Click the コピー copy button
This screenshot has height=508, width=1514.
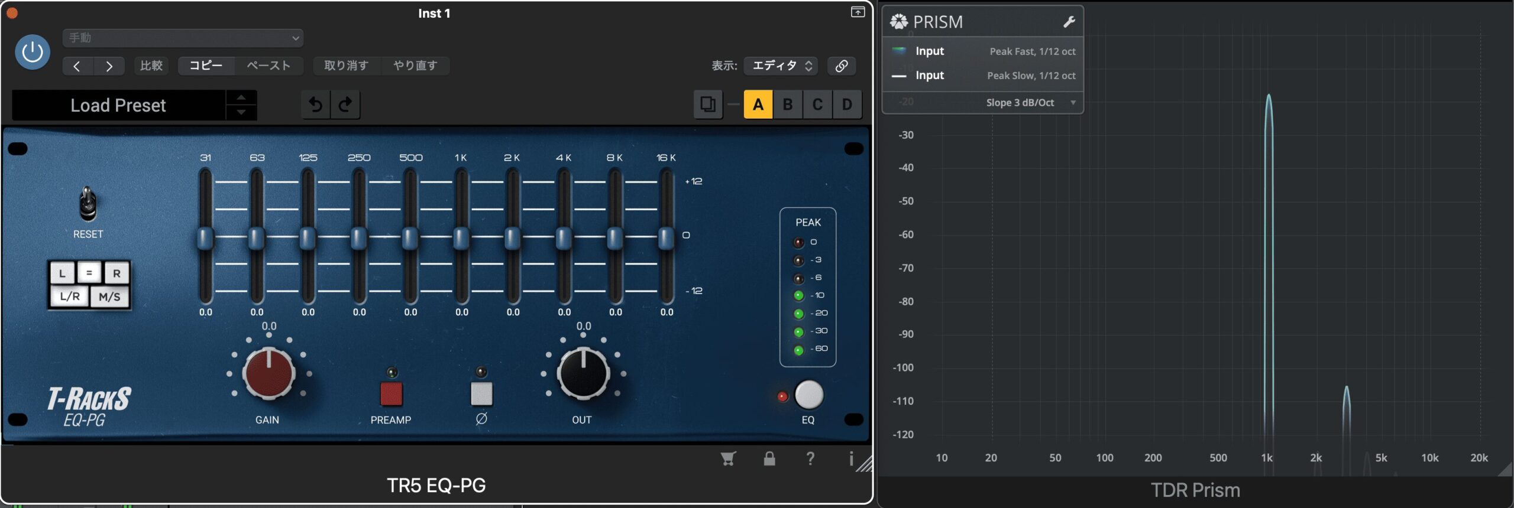coord(206,66)
